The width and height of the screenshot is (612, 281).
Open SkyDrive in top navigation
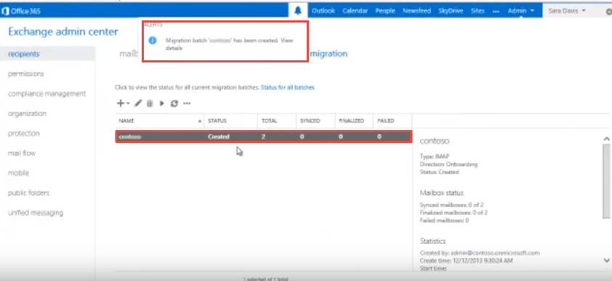(x=451, y=11)
